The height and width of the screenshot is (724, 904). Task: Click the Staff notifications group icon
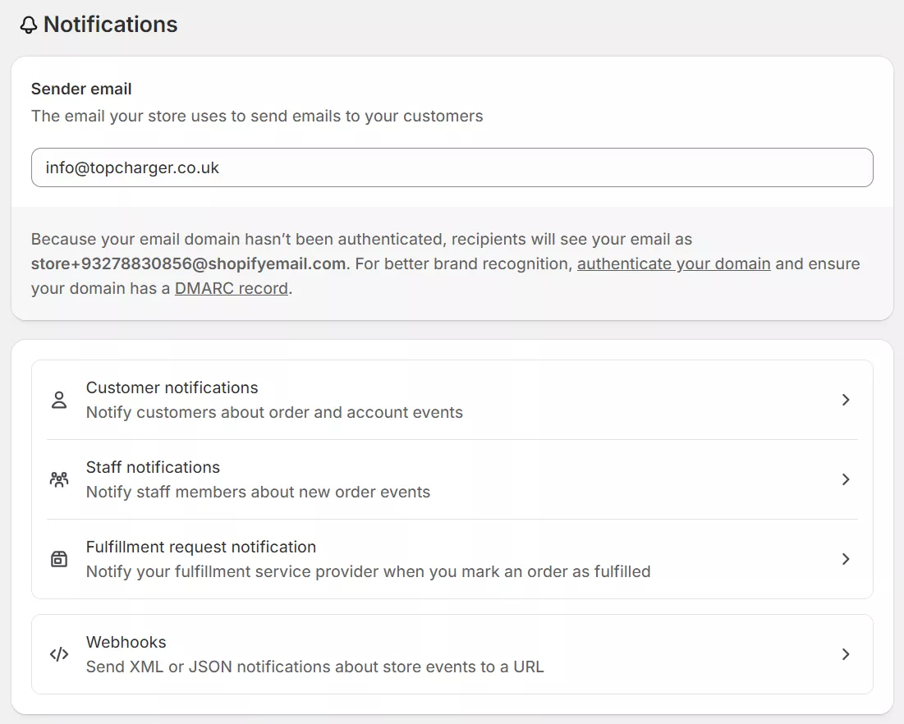[x=59, y=480]
